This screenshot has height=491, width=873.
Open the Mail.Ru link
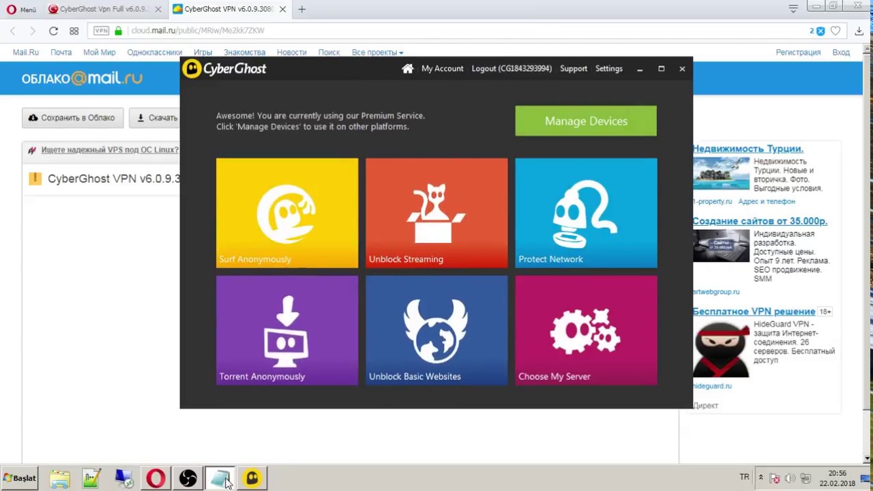pos(26,53)
